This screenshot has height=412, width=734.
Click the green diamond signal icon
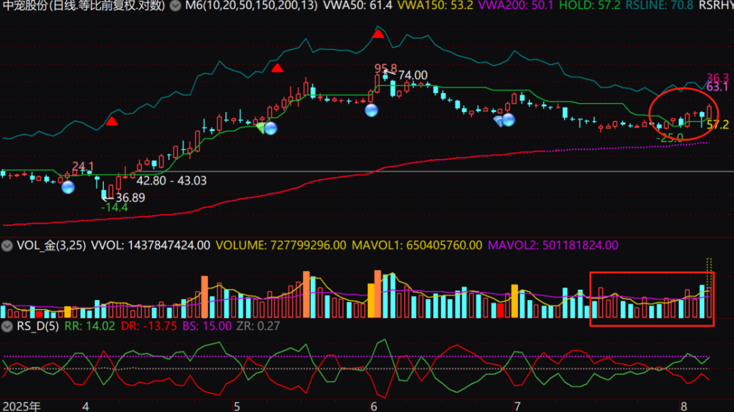coord(261,127)
